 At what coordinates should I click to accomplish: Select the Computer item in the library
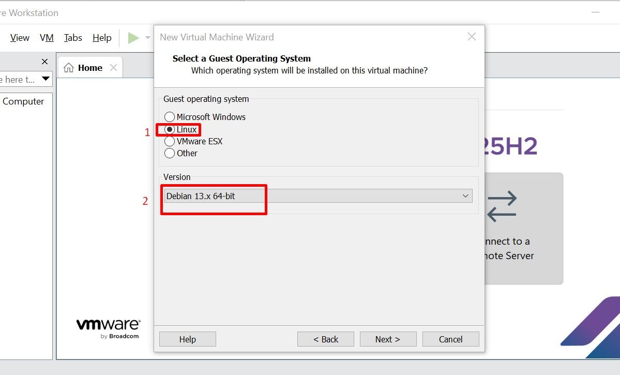(23, 101)
